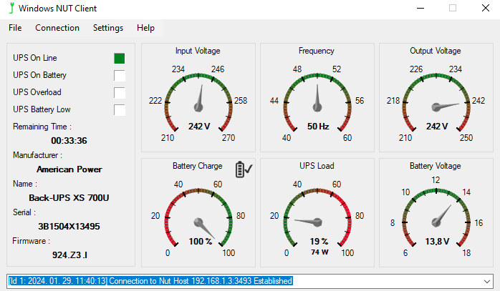Click the Frequency gauge dial

point(317,102)
